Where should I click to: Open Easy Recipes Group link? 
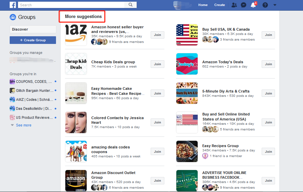(220, 146)
